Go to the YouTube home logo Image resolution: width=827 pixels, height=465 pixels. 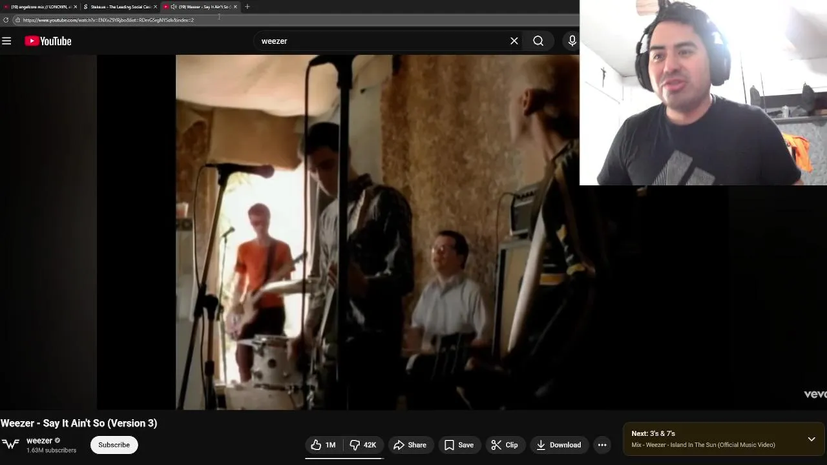click(48, 41)
